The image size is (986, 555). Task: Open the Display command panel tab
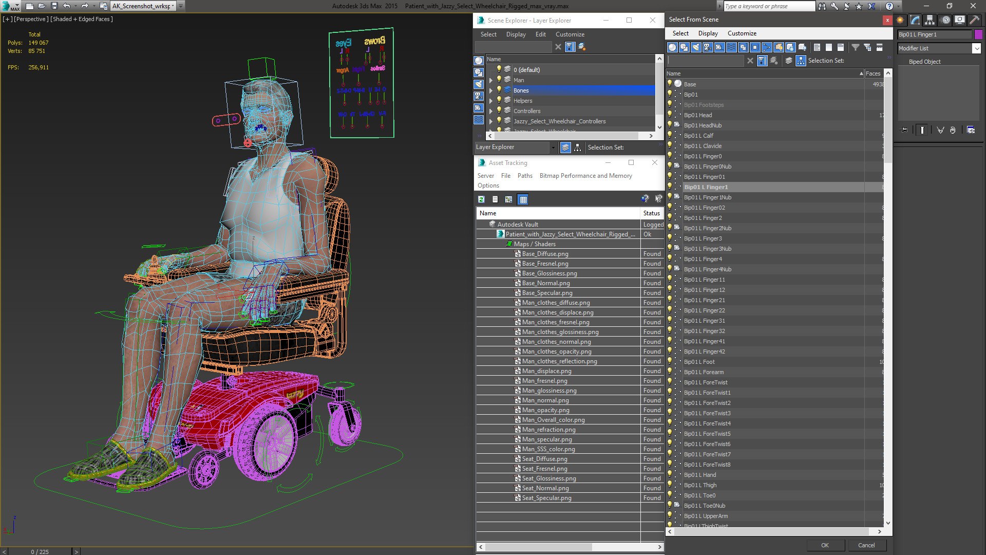coord(960,20)
